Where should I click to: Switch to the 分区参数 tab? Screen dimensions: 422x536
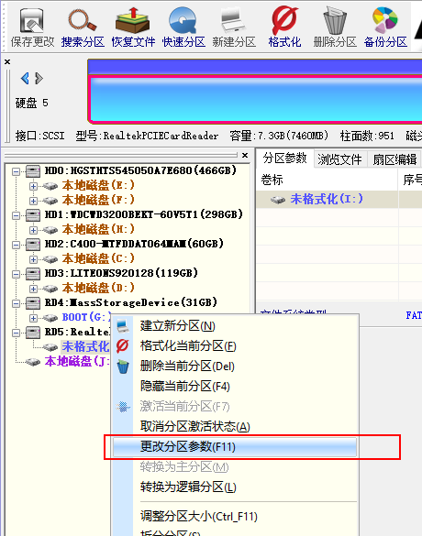click(x=284, y=159)
